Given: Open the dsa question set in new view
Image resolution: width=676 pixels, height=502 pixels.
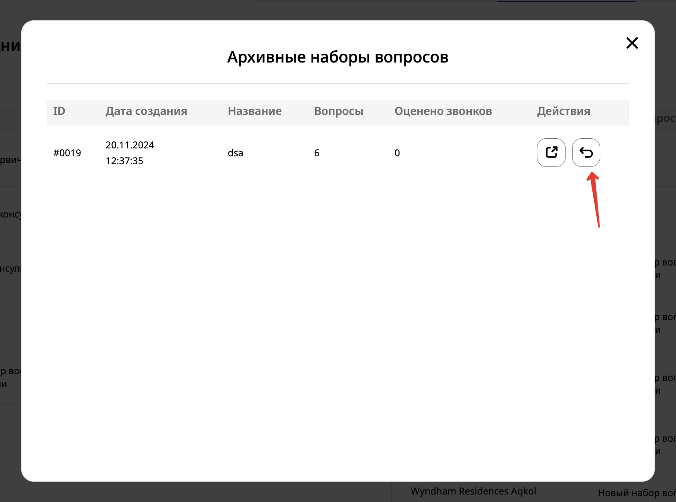Looking at the screenshot, I should point(551,153).
